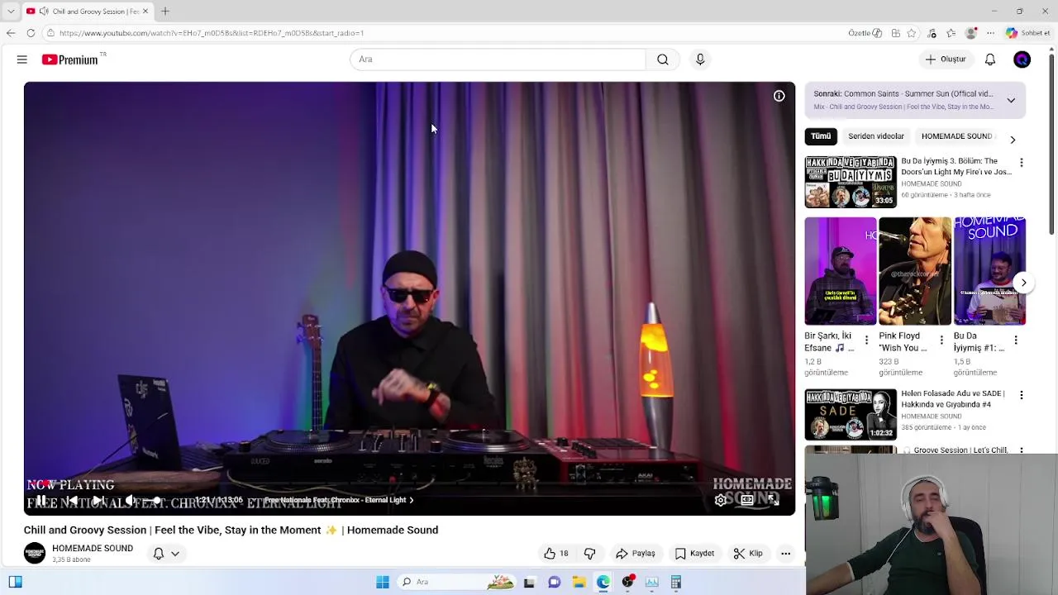The height and width of the screenshot is (595, 1058).
Task: Add page to favorites star
Action: point(912,33)
